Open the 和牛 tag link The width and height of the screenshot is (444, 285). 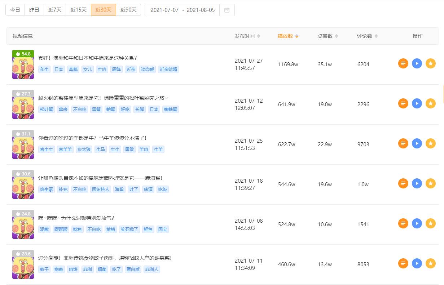(x=44, y=69)
